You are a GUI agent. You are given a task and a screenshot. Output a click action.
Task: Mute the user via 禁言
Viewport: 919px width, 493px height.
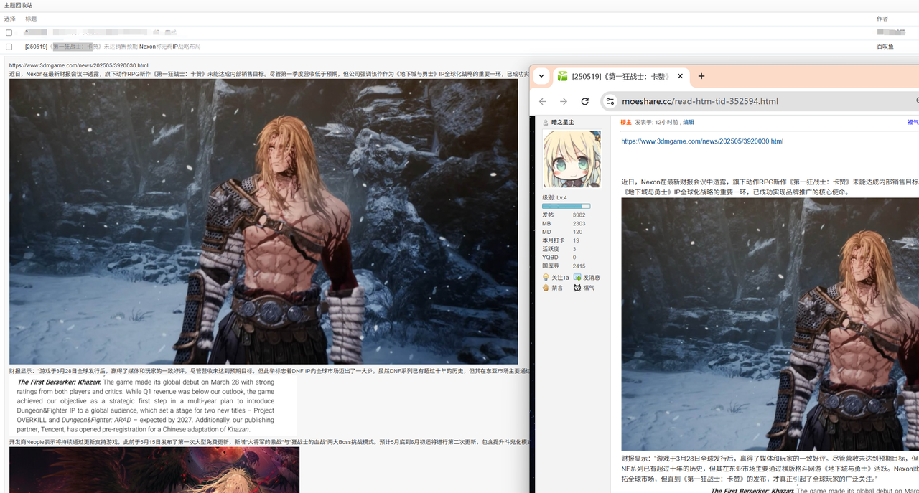click(x=557, y=288)
